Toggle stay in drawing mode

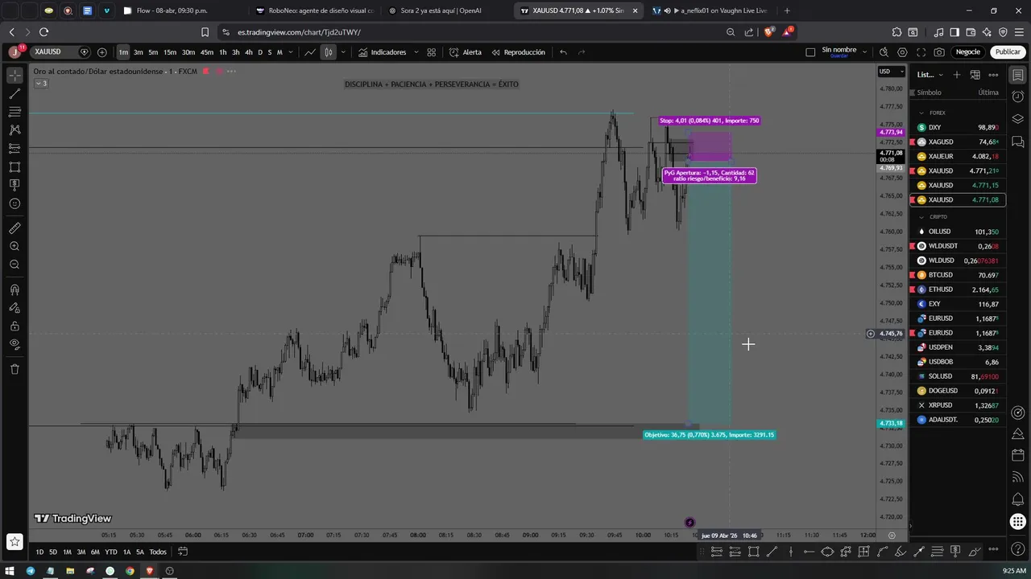[14, 308]
